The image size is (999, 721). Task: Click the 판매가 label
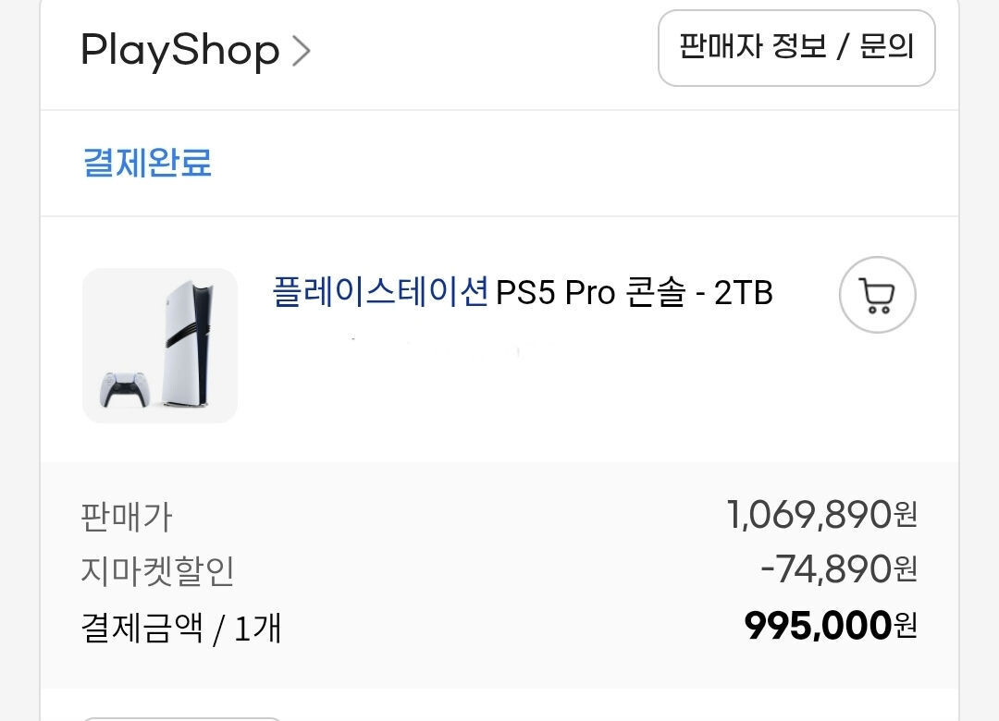point(127,517)
